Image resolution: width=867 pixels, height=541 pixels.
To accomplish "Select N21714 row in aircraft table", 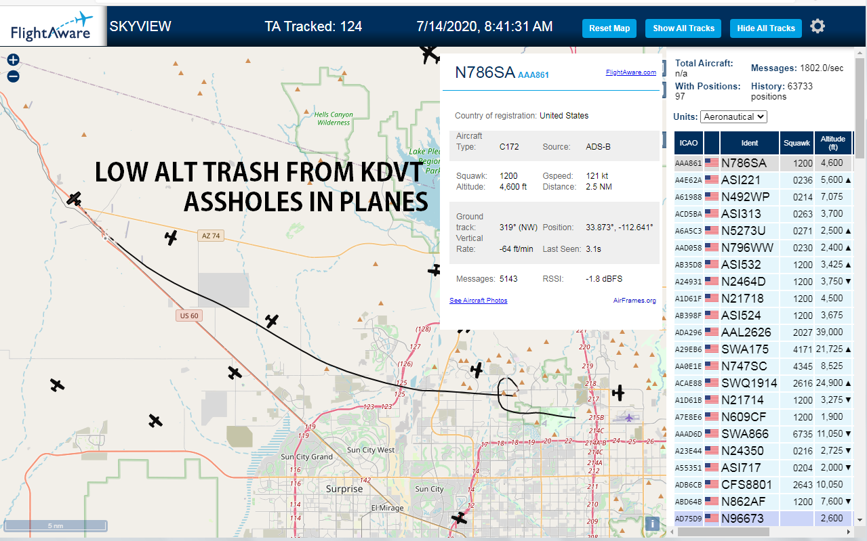I will point(763,400).
